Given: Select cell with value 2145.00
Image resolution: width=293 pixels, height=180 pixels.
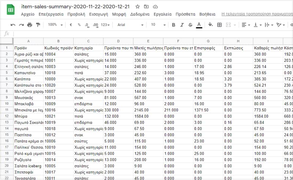Looking at the screenshot, I should tap(148, 110).
